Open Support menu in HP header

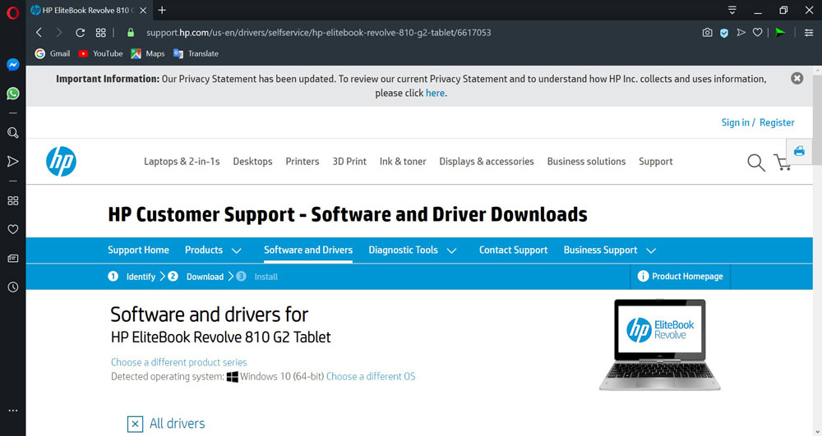(x=655, y=161)
